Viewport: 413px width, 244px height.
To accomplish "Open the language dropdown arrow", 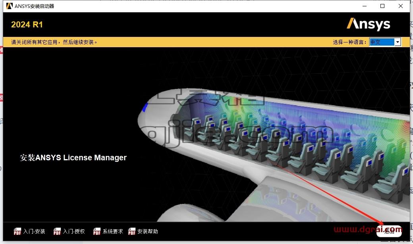I will (398, 42).
